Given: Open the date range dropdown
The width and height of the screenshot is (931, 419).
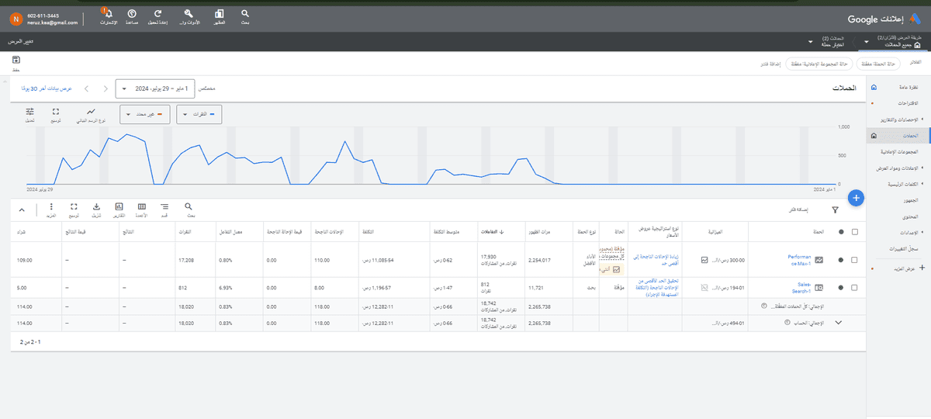Looking at the screenshot, I should click(154, 89).
